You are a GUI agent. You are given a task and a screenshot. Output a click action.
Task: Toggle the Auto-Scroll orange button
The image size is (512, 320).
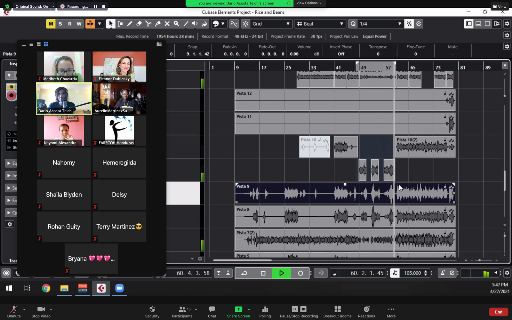90,24
